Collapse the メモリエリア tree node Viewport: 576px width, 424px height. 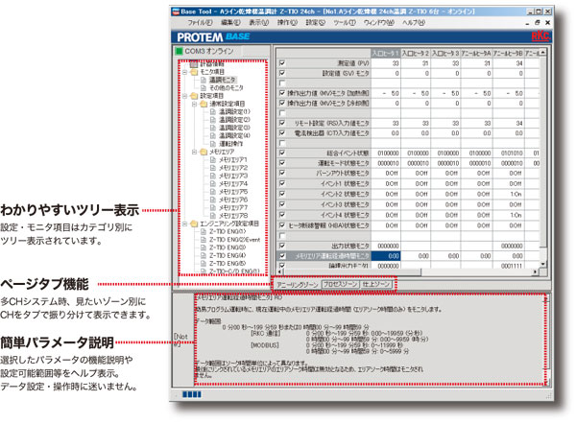[195, 152]
